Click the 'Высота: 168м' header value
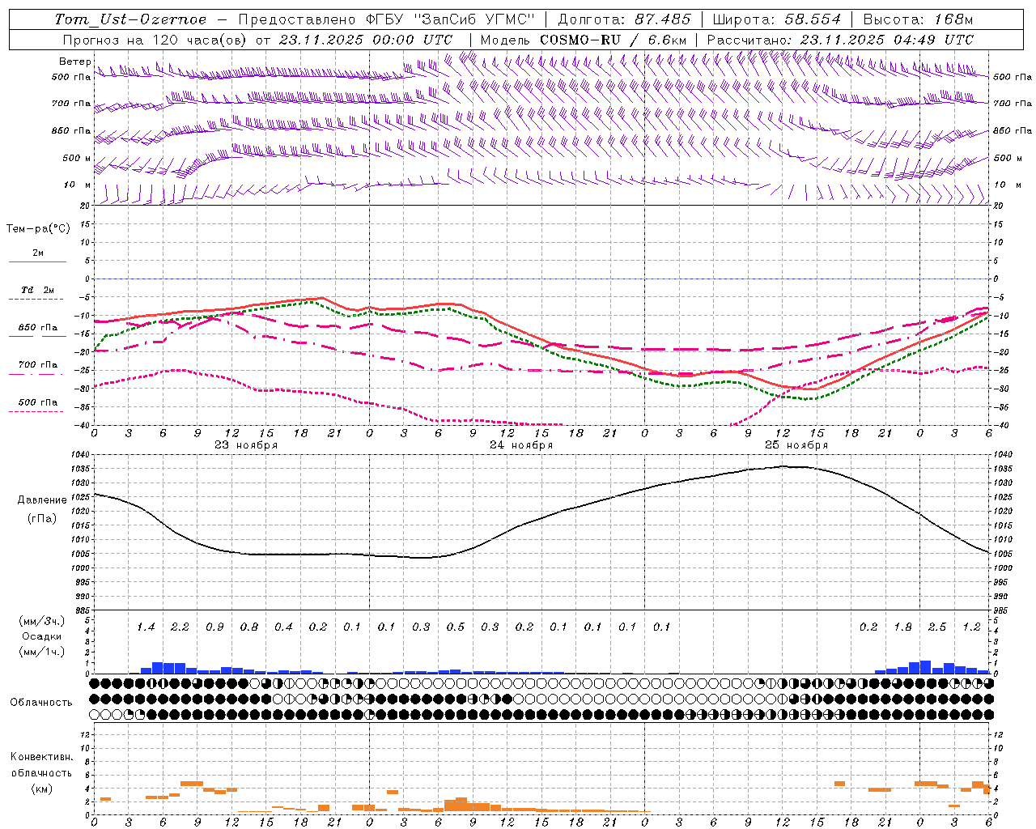The image size is (1036, 829). [918, 19]
